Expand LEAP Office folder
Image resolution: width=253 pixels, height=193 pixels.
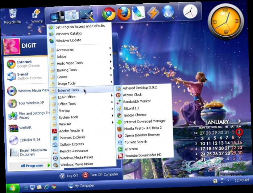pyautogui.click(x=81, y=97)
